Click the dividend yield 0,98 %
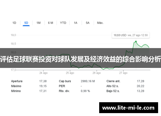The height and width of the screenshot is (116, 161). pyautogui.click(x=85, y=91)
